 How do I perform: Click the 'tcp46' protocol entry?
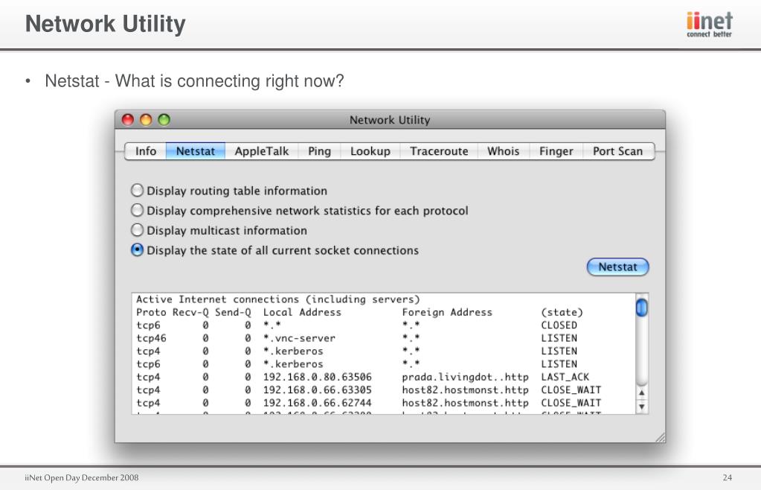pyautogui.click(x=151, y=338)
